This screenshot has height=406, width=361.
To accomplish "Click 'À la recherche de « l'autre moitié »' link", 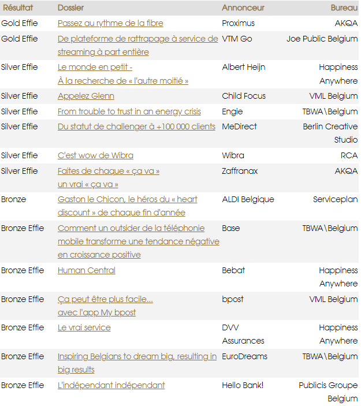I will pyautogui.click(x=123, y=81).
